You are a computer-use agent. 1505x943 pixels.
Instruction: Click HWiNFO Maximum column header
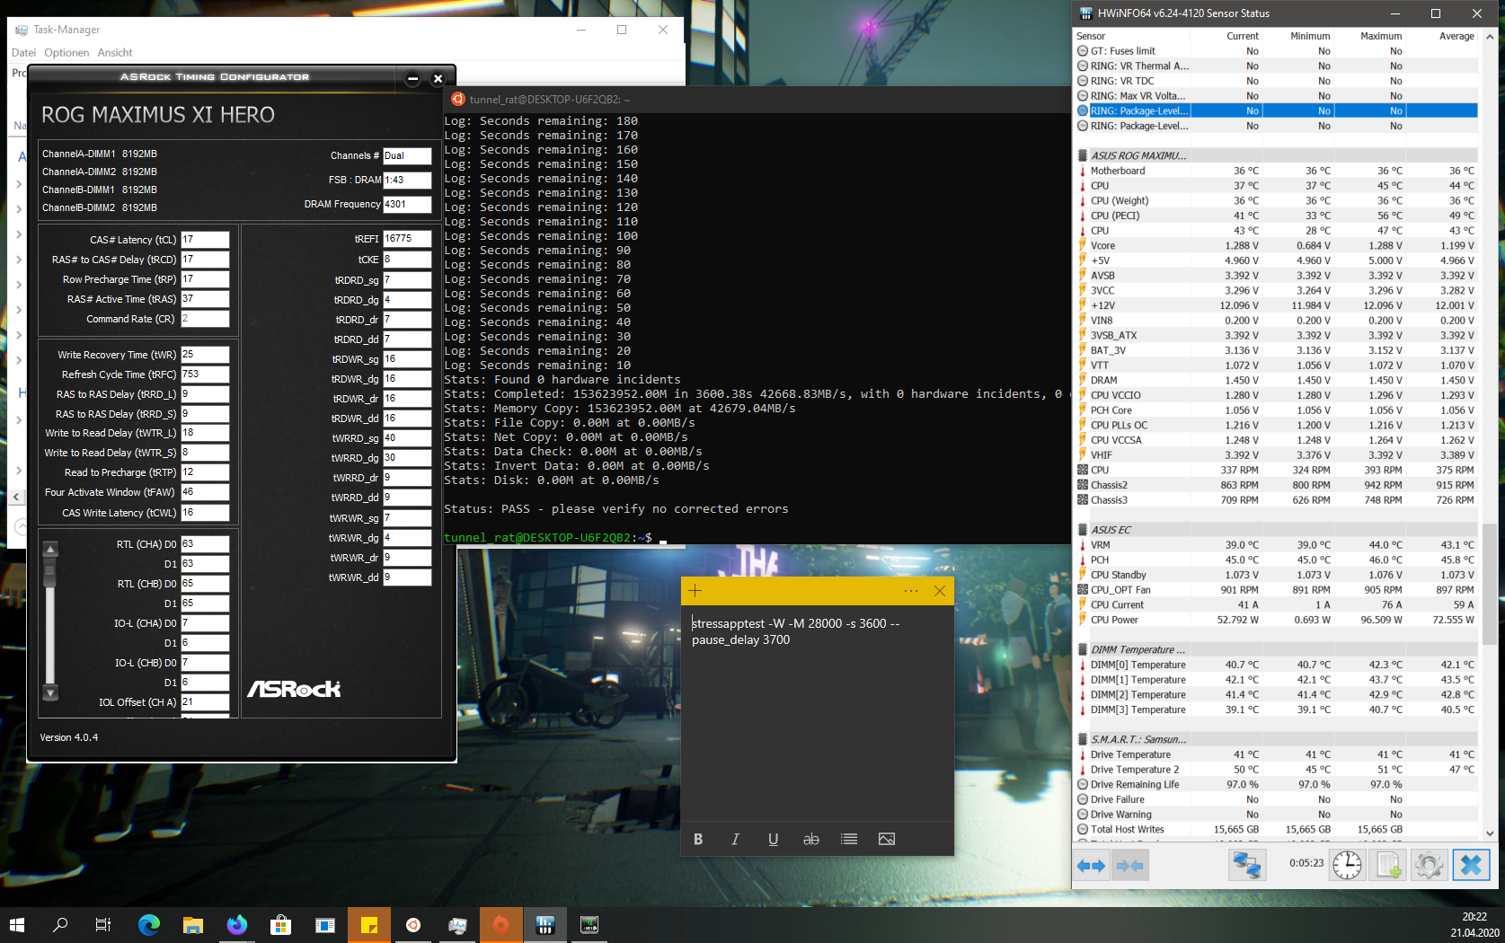1370,36
